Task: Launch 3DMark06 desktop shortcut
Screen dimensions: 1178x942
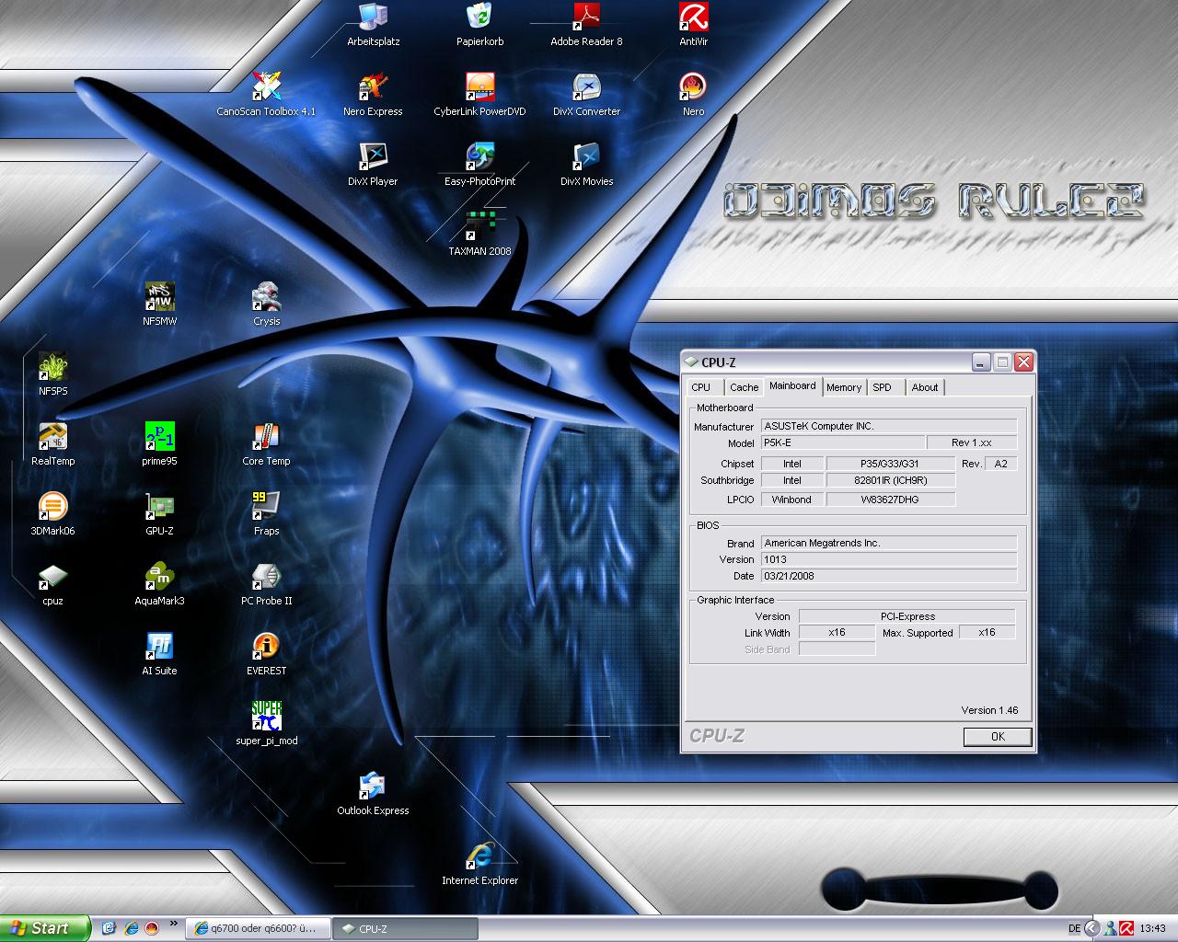Action: (x=52, y=514)
